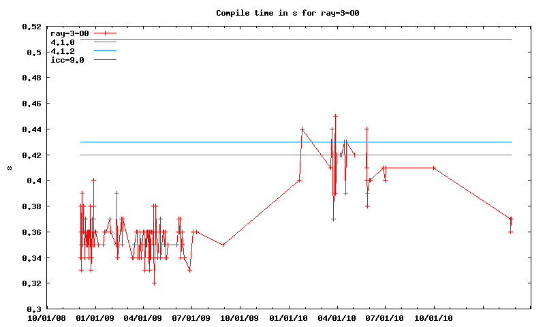The image size is (545, 327).
Task: Click the 10/01/08 x-axis date label
Action: [46, 317]
